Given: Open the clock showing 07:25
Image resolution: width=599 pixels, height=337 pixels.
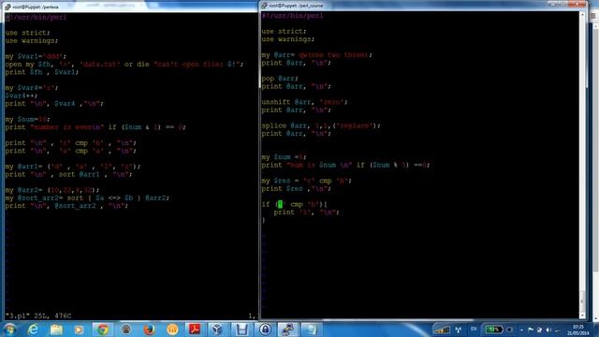Looking at the screenshot, I should pyautogui.click(x=578, y=330).
